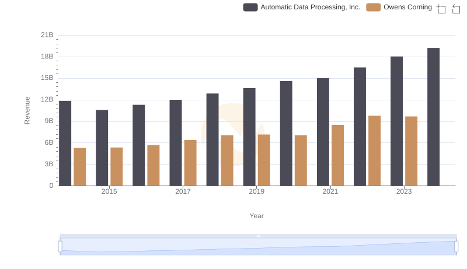Click the 2021 x-axis label
Image resolution: width=467 pixels, height=269 pixels.
(330, 191)
